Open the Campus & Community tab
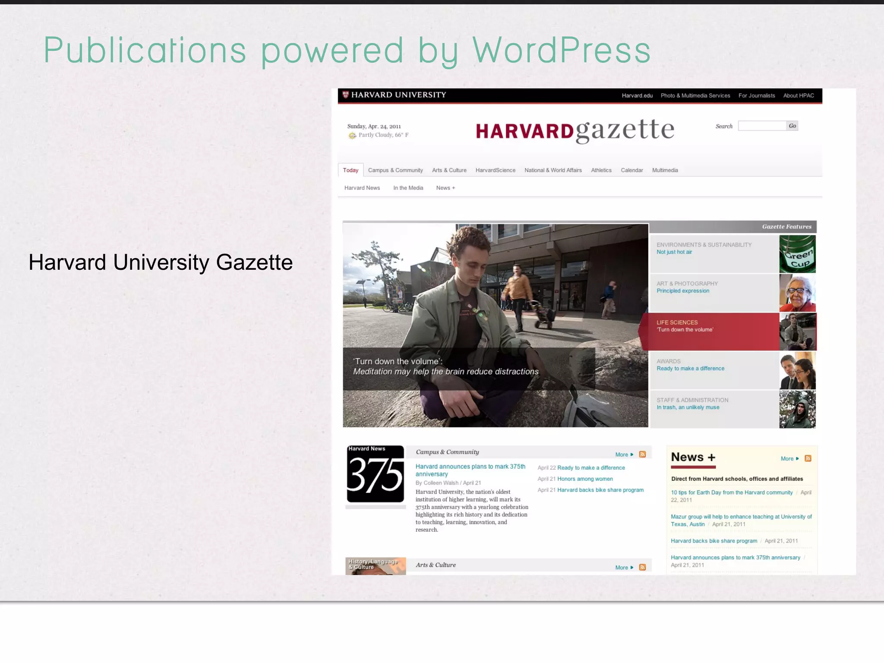Screen dimensions: 884x663 (x=395, y=170)
